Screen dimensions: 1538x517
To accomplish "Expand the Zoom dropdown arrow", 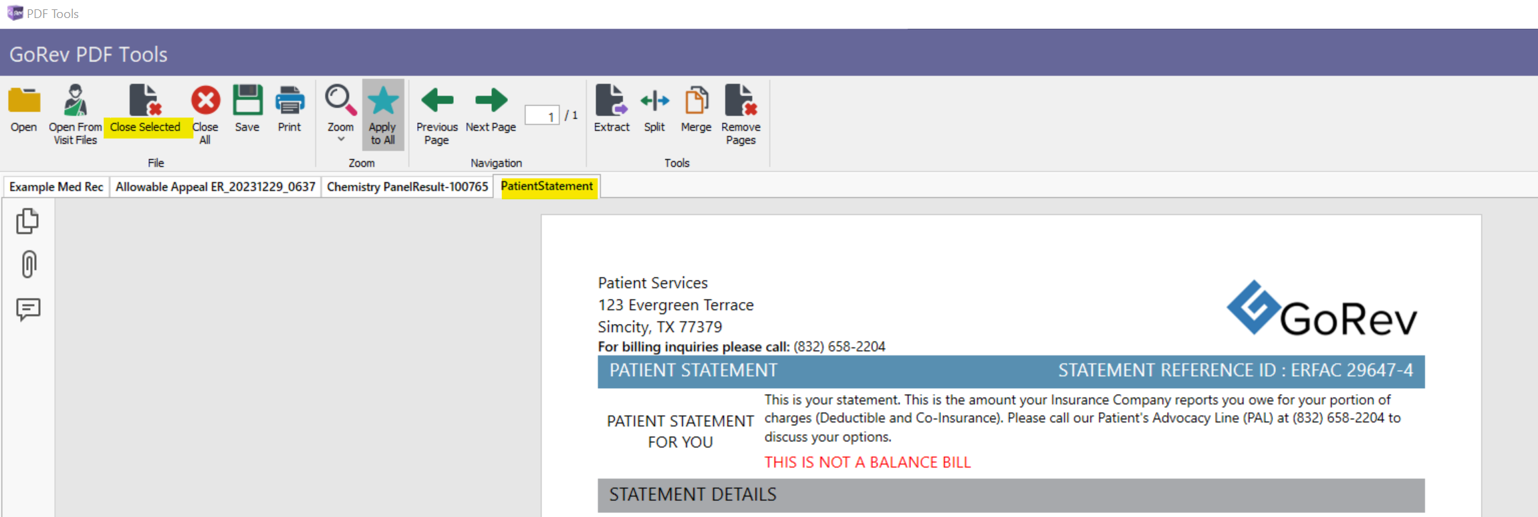I will click(x=341, y=140).
